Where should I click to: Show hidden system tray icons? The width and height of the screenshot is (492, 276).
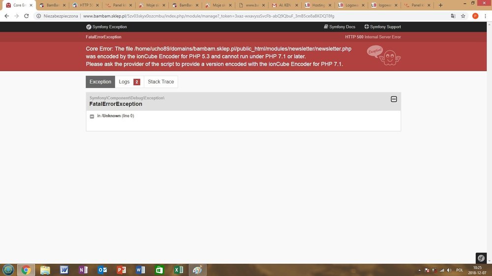pos(420,270)
